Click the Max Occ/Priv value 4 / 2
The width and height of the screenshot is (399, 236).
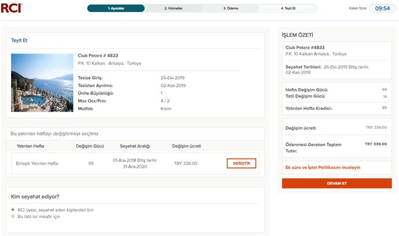165,101
